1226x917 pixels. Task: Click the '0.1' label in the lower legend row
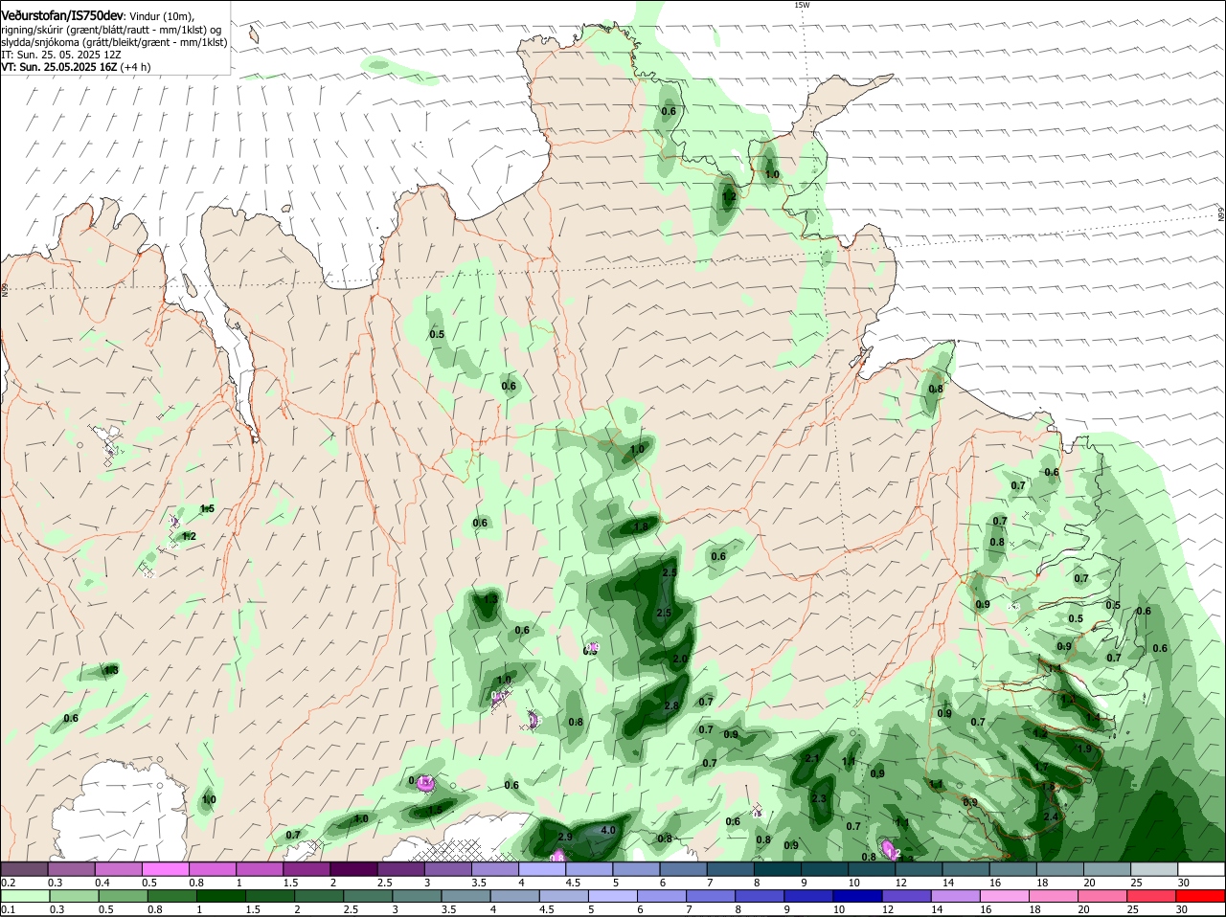point(7,909)
